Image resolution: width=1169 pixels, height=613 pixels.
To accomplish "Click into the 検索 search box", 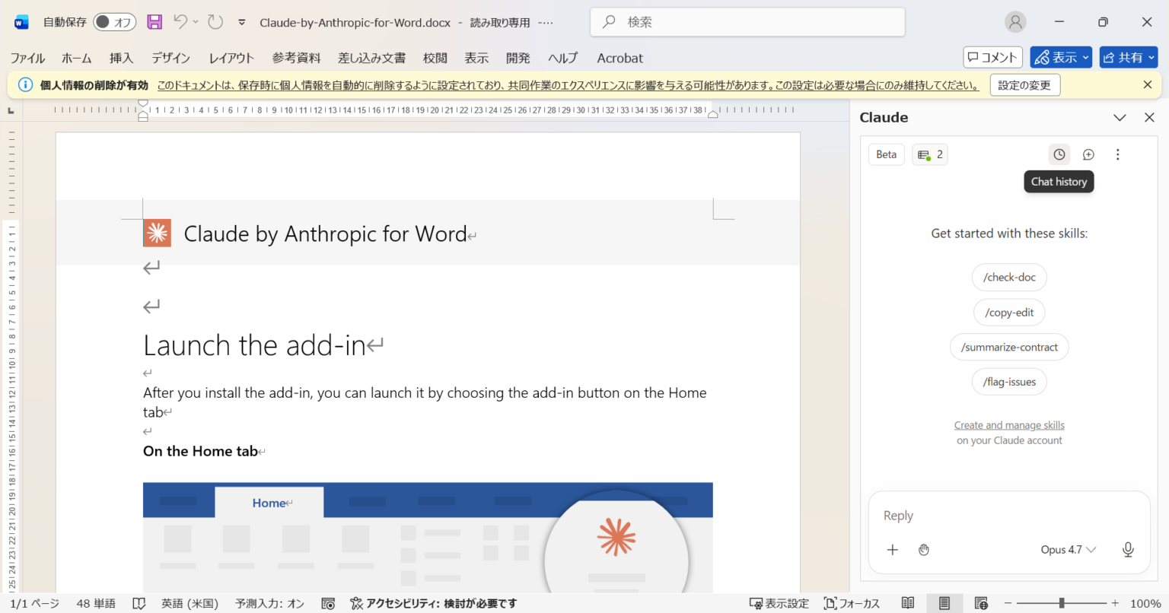I will pos(747,22).
